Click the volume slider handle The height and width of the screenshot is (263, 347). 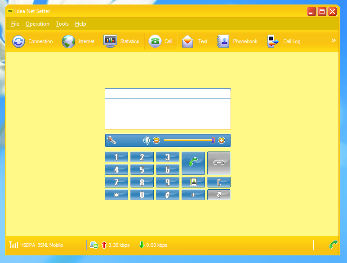point(213,140)
